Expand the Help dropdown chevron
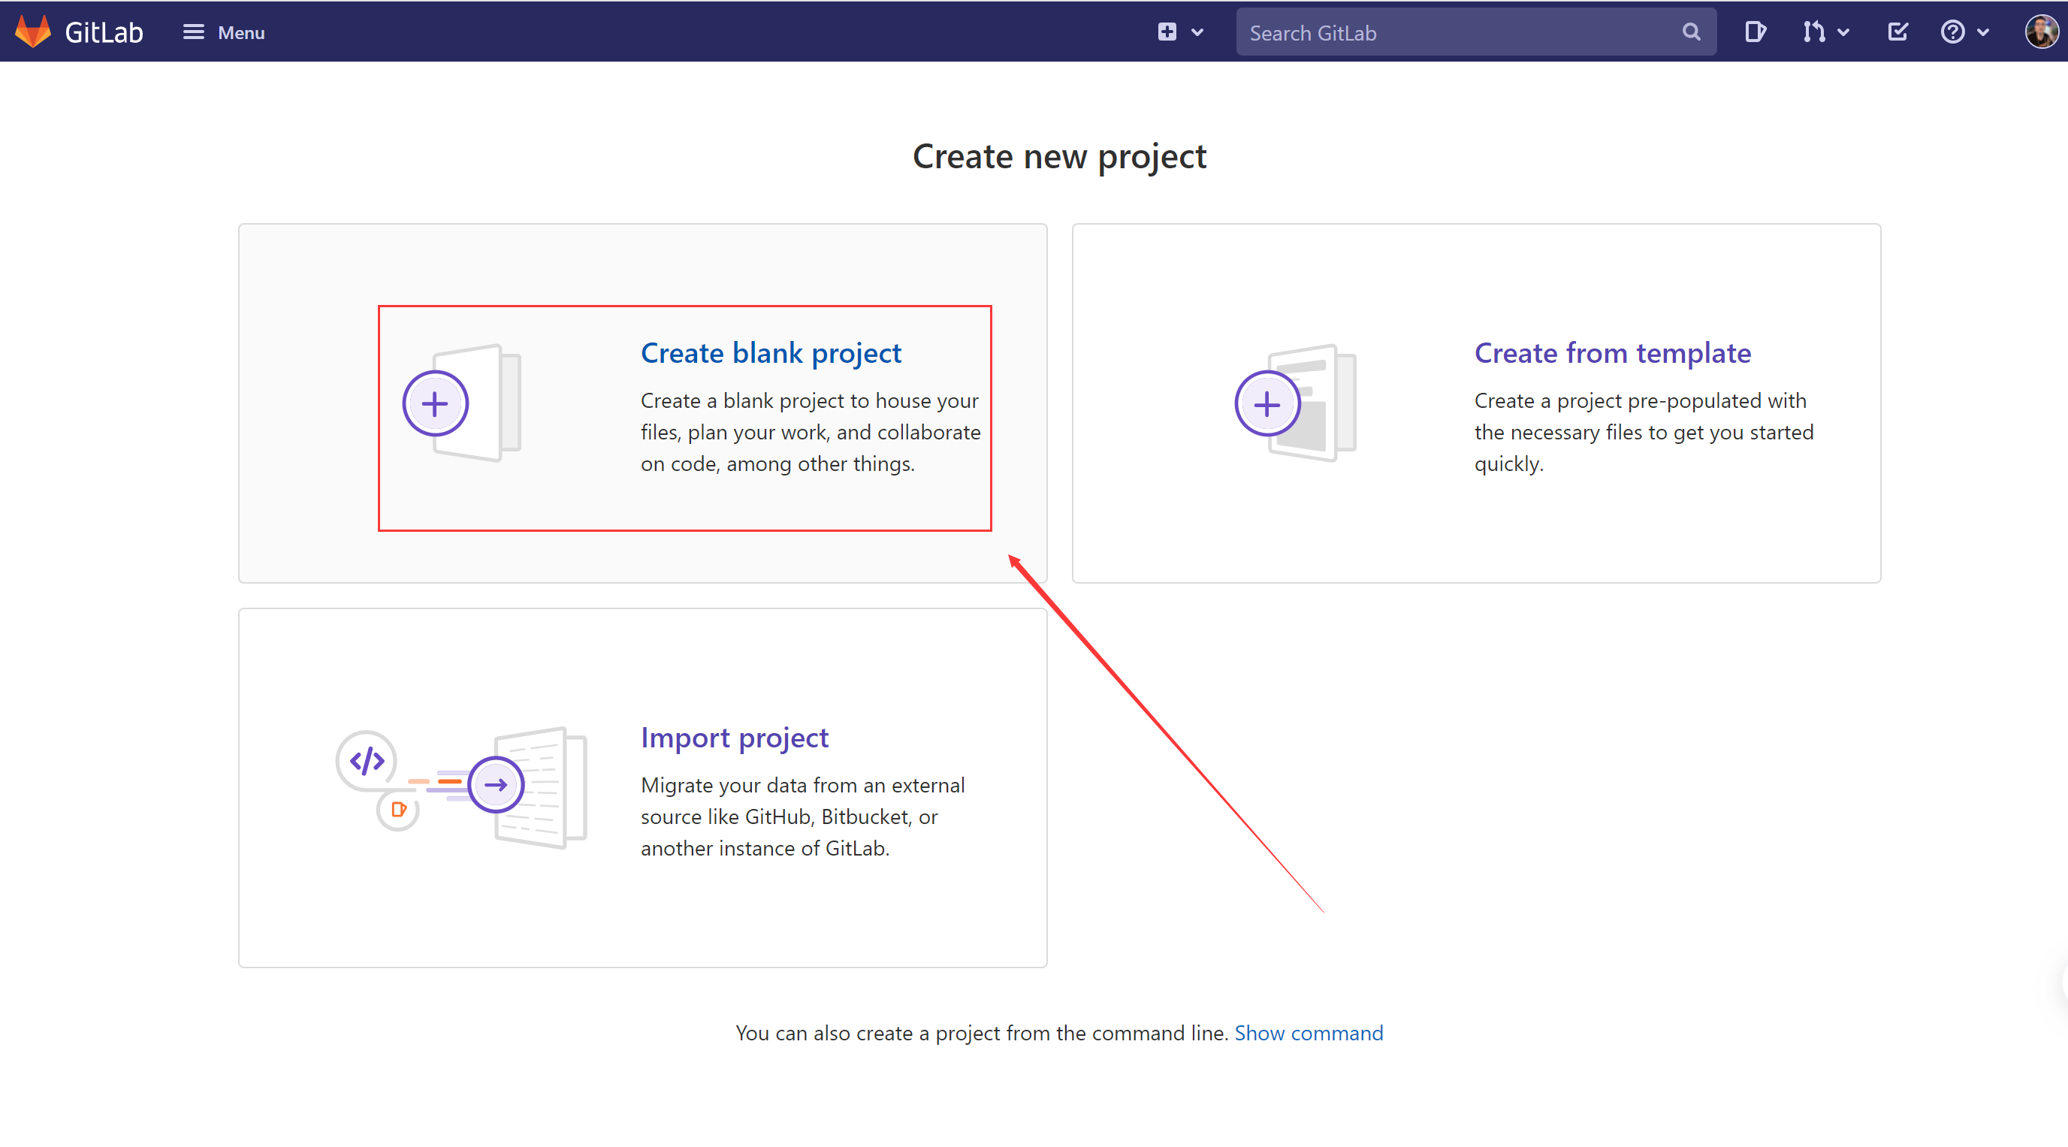 [1983, 33]
